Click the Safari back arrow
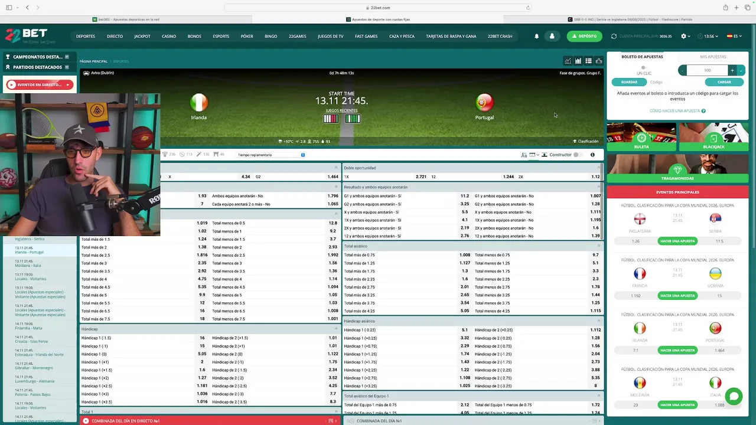The image size is (756, 425). (x=27, y=8)
